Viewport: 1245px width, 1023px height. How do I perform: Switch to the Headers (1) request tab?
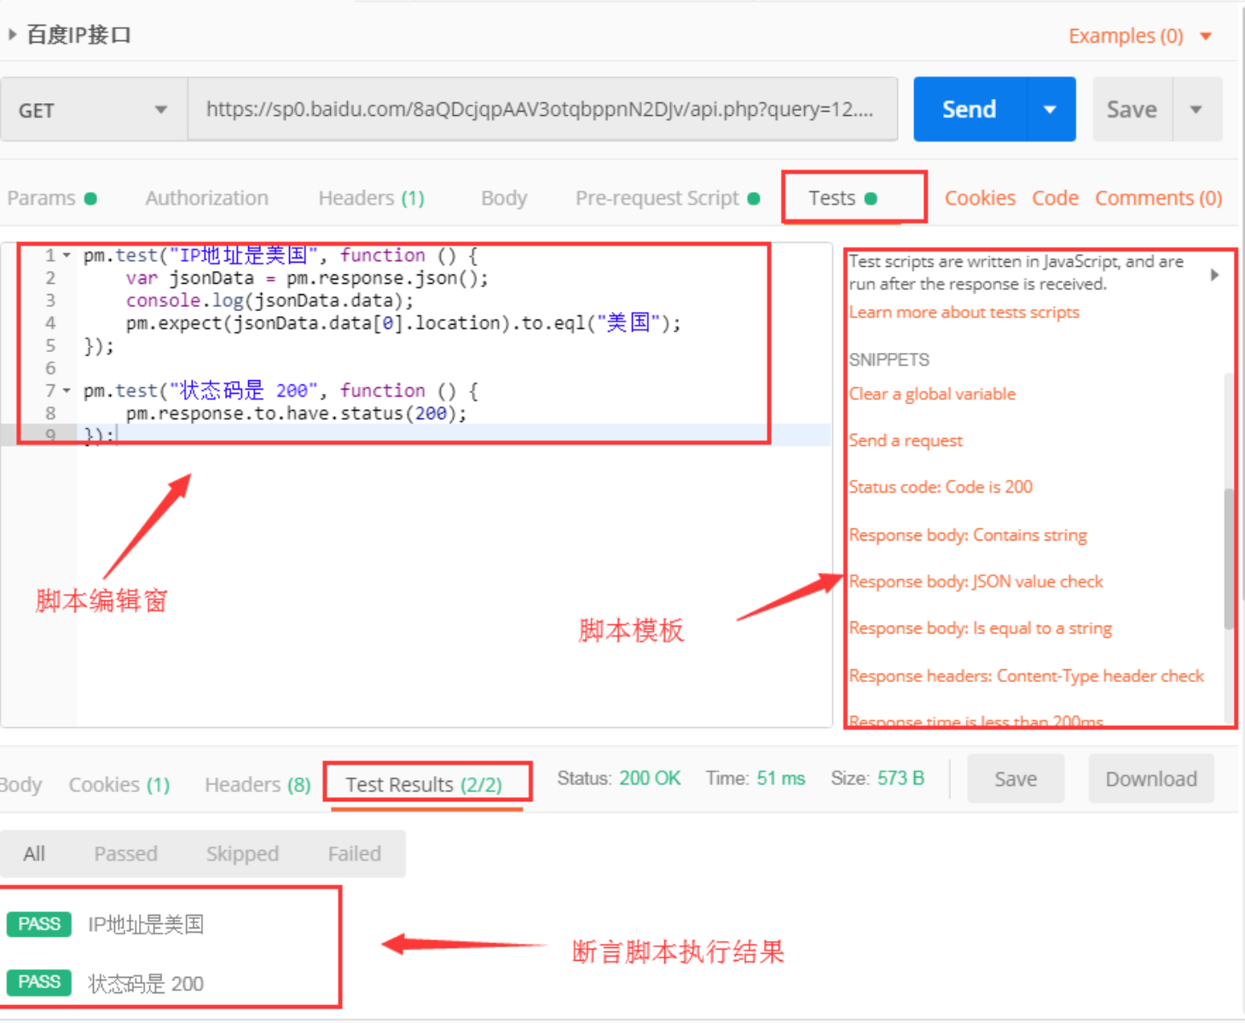coord(371,198)
